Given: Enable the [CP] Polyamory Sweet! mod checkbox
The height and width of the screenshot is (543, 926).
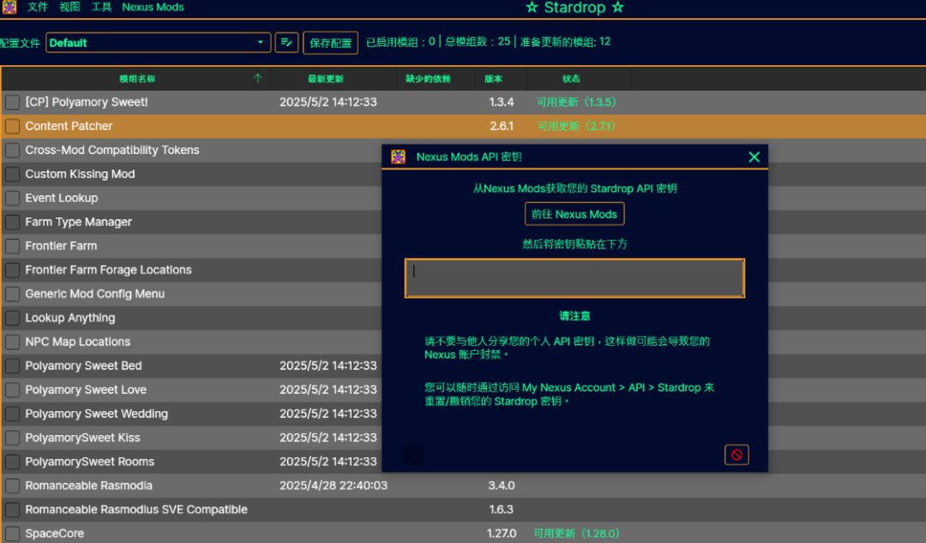Looking at the screenshot, I should 12,102.
